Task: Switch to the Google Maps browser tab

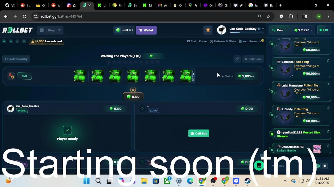Action: click(x=192, y=5)
